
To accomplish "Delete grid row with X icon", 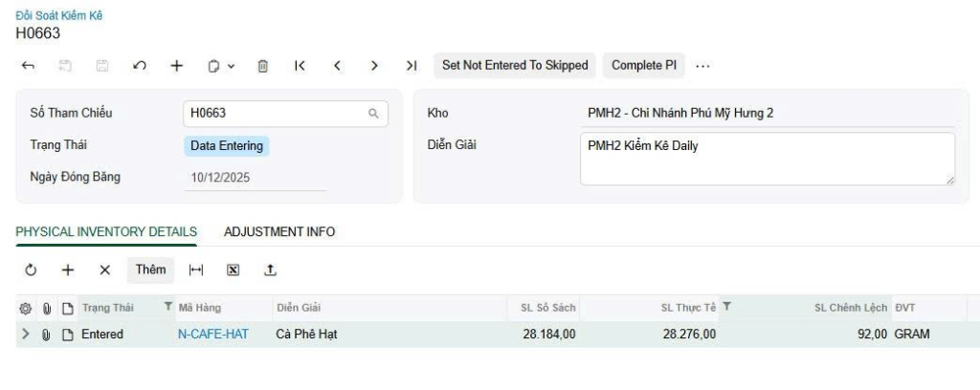I will point(105,271).
